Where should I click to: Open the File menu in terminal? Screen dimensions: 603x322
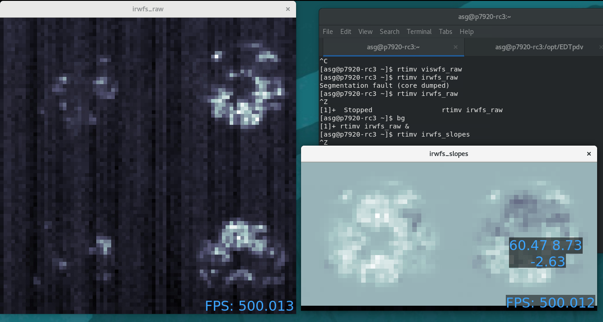(328, 32)
